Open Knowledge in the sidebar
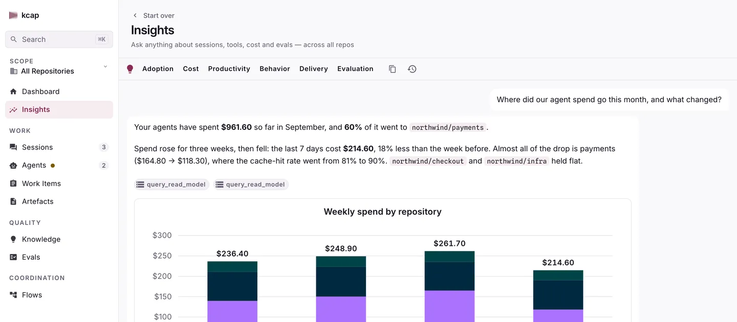The image size is (737, 322). pyautogui.click(x=59, y=239)
